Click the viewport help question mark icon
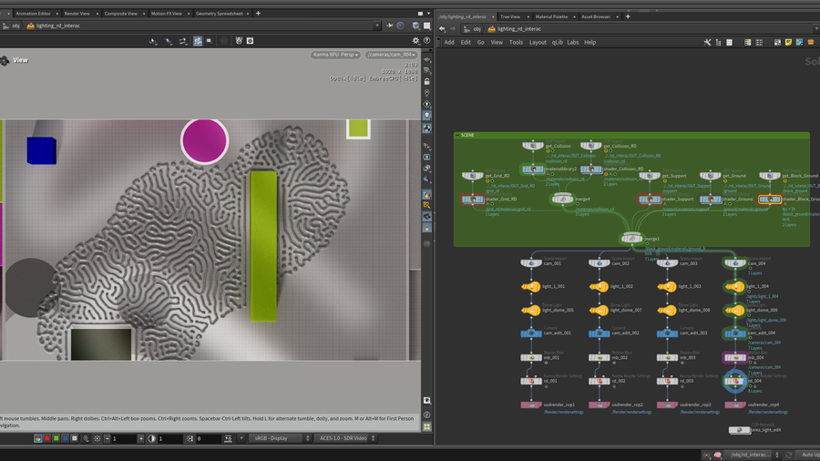Image resolution: width=820 pixels, height=461 pixels. (x=426, y=41)
